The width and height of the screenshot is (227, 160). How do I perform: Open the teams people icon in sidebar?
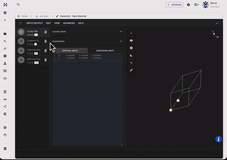5,99
